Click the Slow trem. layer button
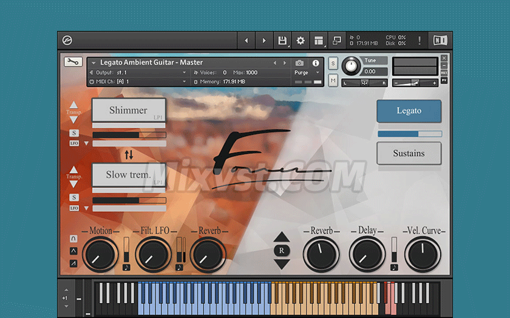 tap(129, 174)
